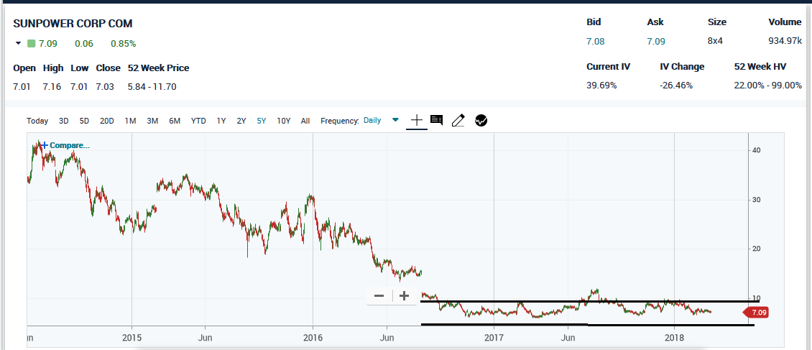Open the chart annotations comment icon

click(x=437, y=121)
